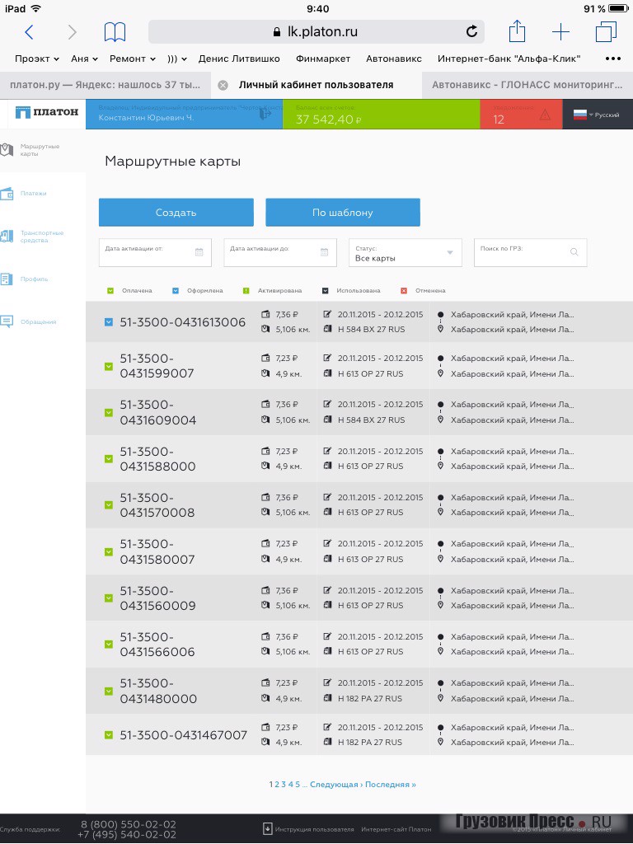Open Финмаркет bookmark
633x844 pixels.
(323, 59)
